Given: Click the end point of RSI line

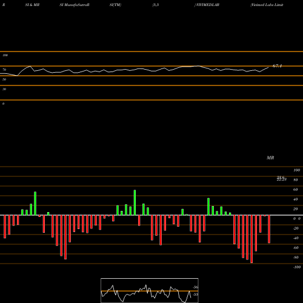Looking at the screenshot, I should pos(268,67).
